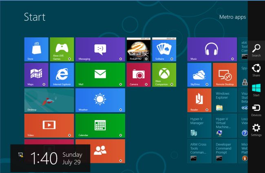Open Windows Explorer tile

[225, 100]
